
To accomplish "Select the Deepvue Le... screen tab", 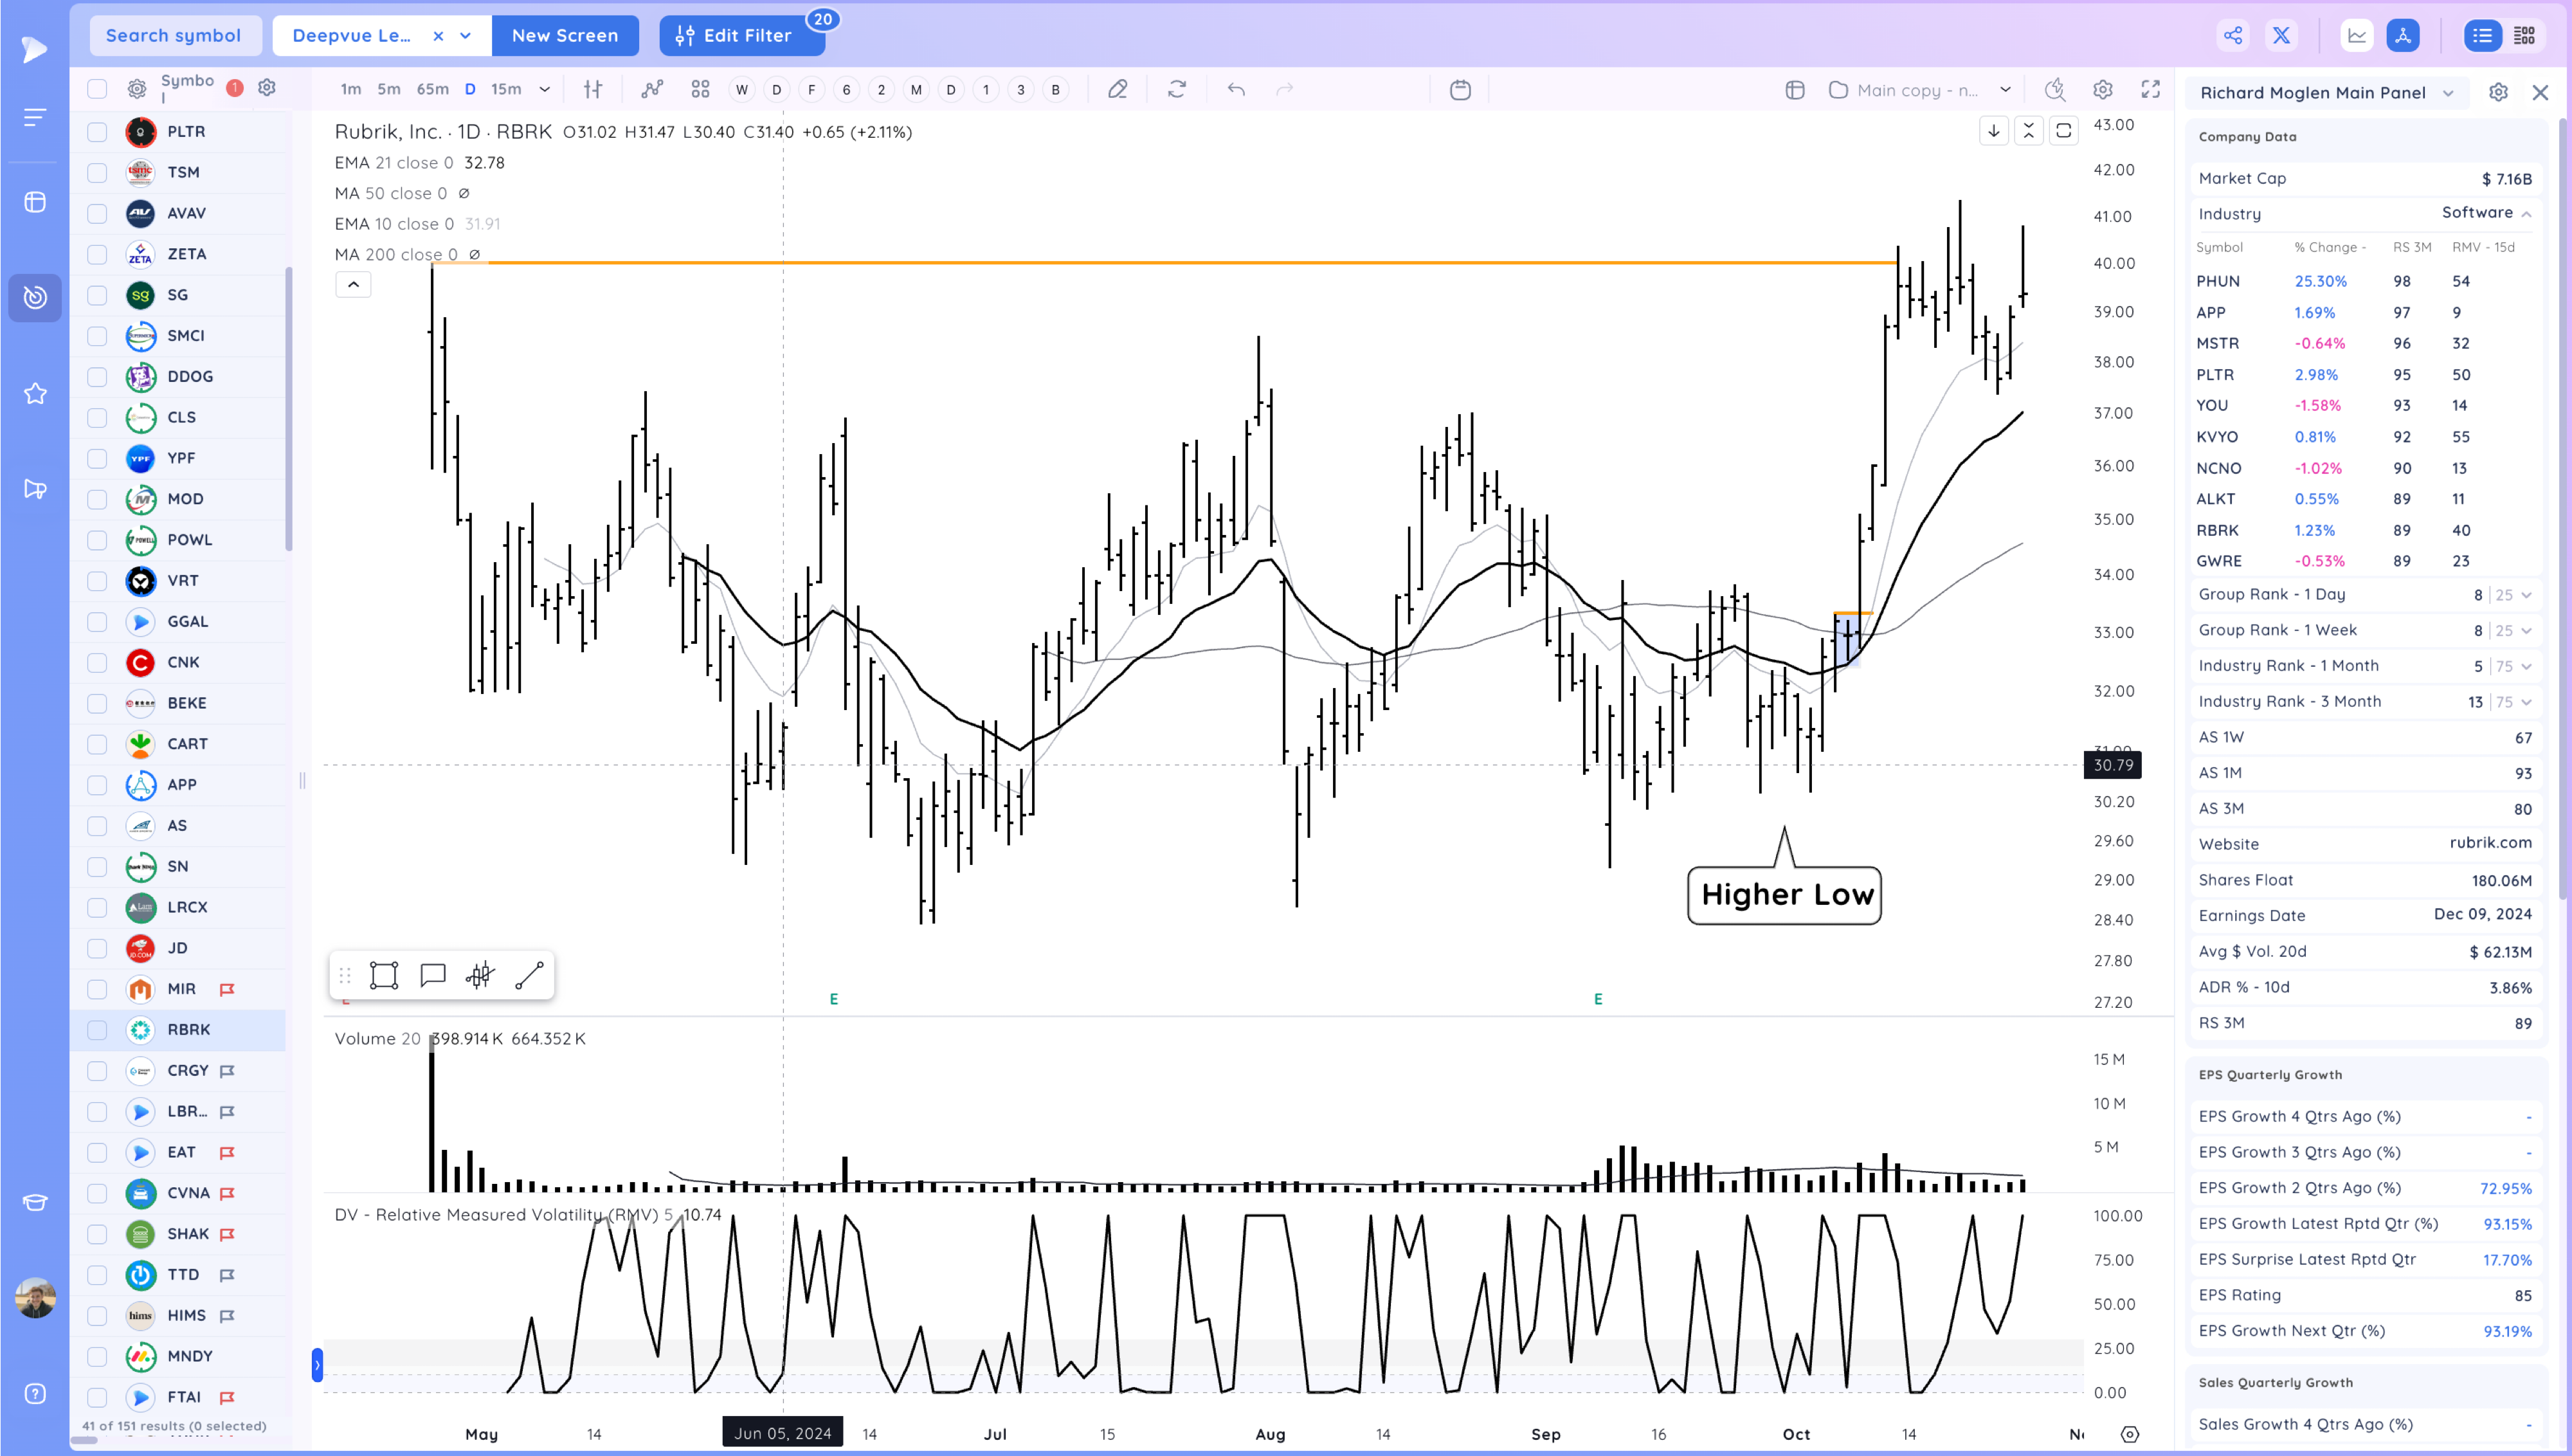I will tap(352, 36).
